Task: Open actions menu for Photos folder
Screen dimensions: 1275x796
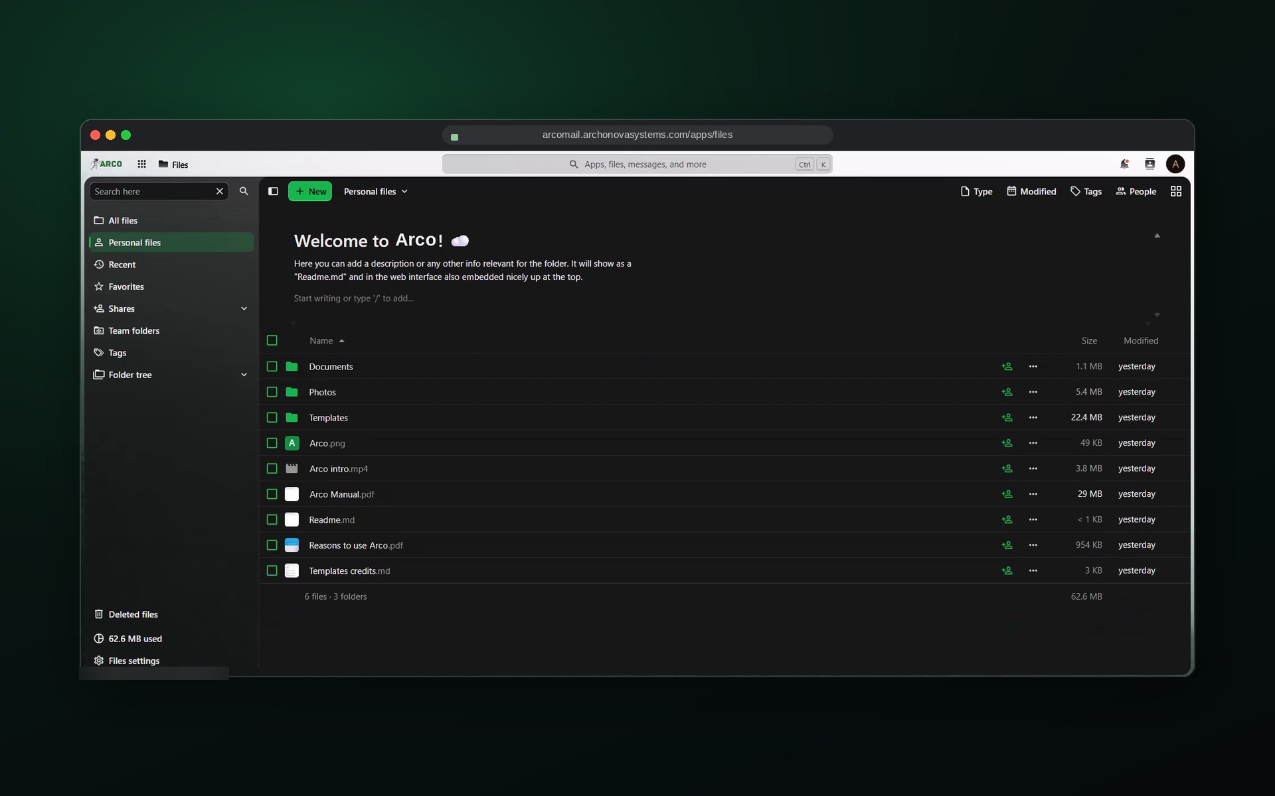Action: tap(1033, 392)
